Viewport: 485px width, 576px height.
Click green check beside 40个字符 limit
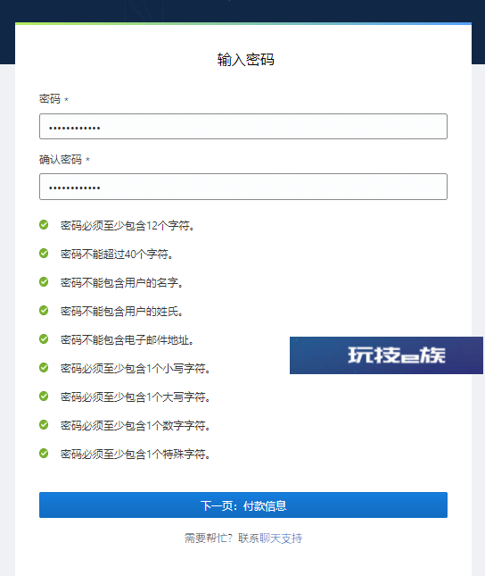(x=44, y=254)
